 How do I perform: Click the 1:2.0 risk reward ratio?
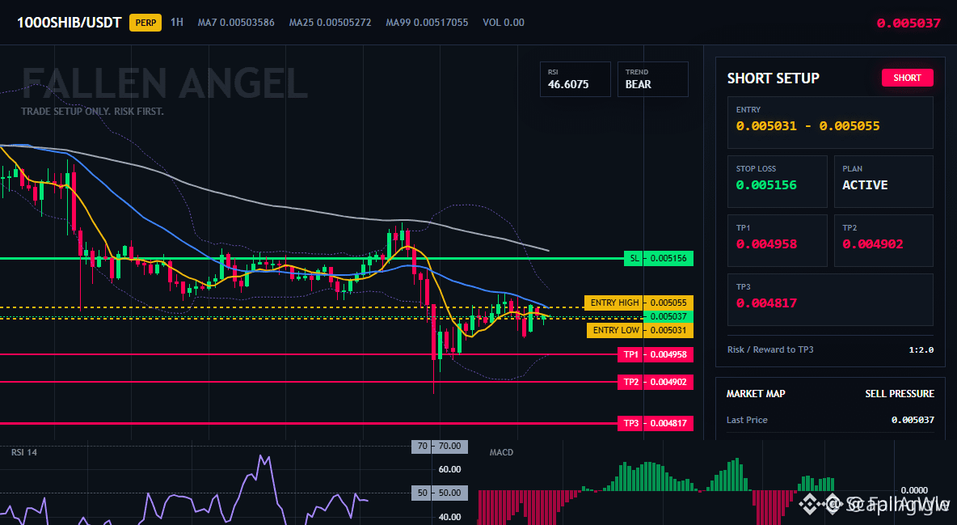921,349
